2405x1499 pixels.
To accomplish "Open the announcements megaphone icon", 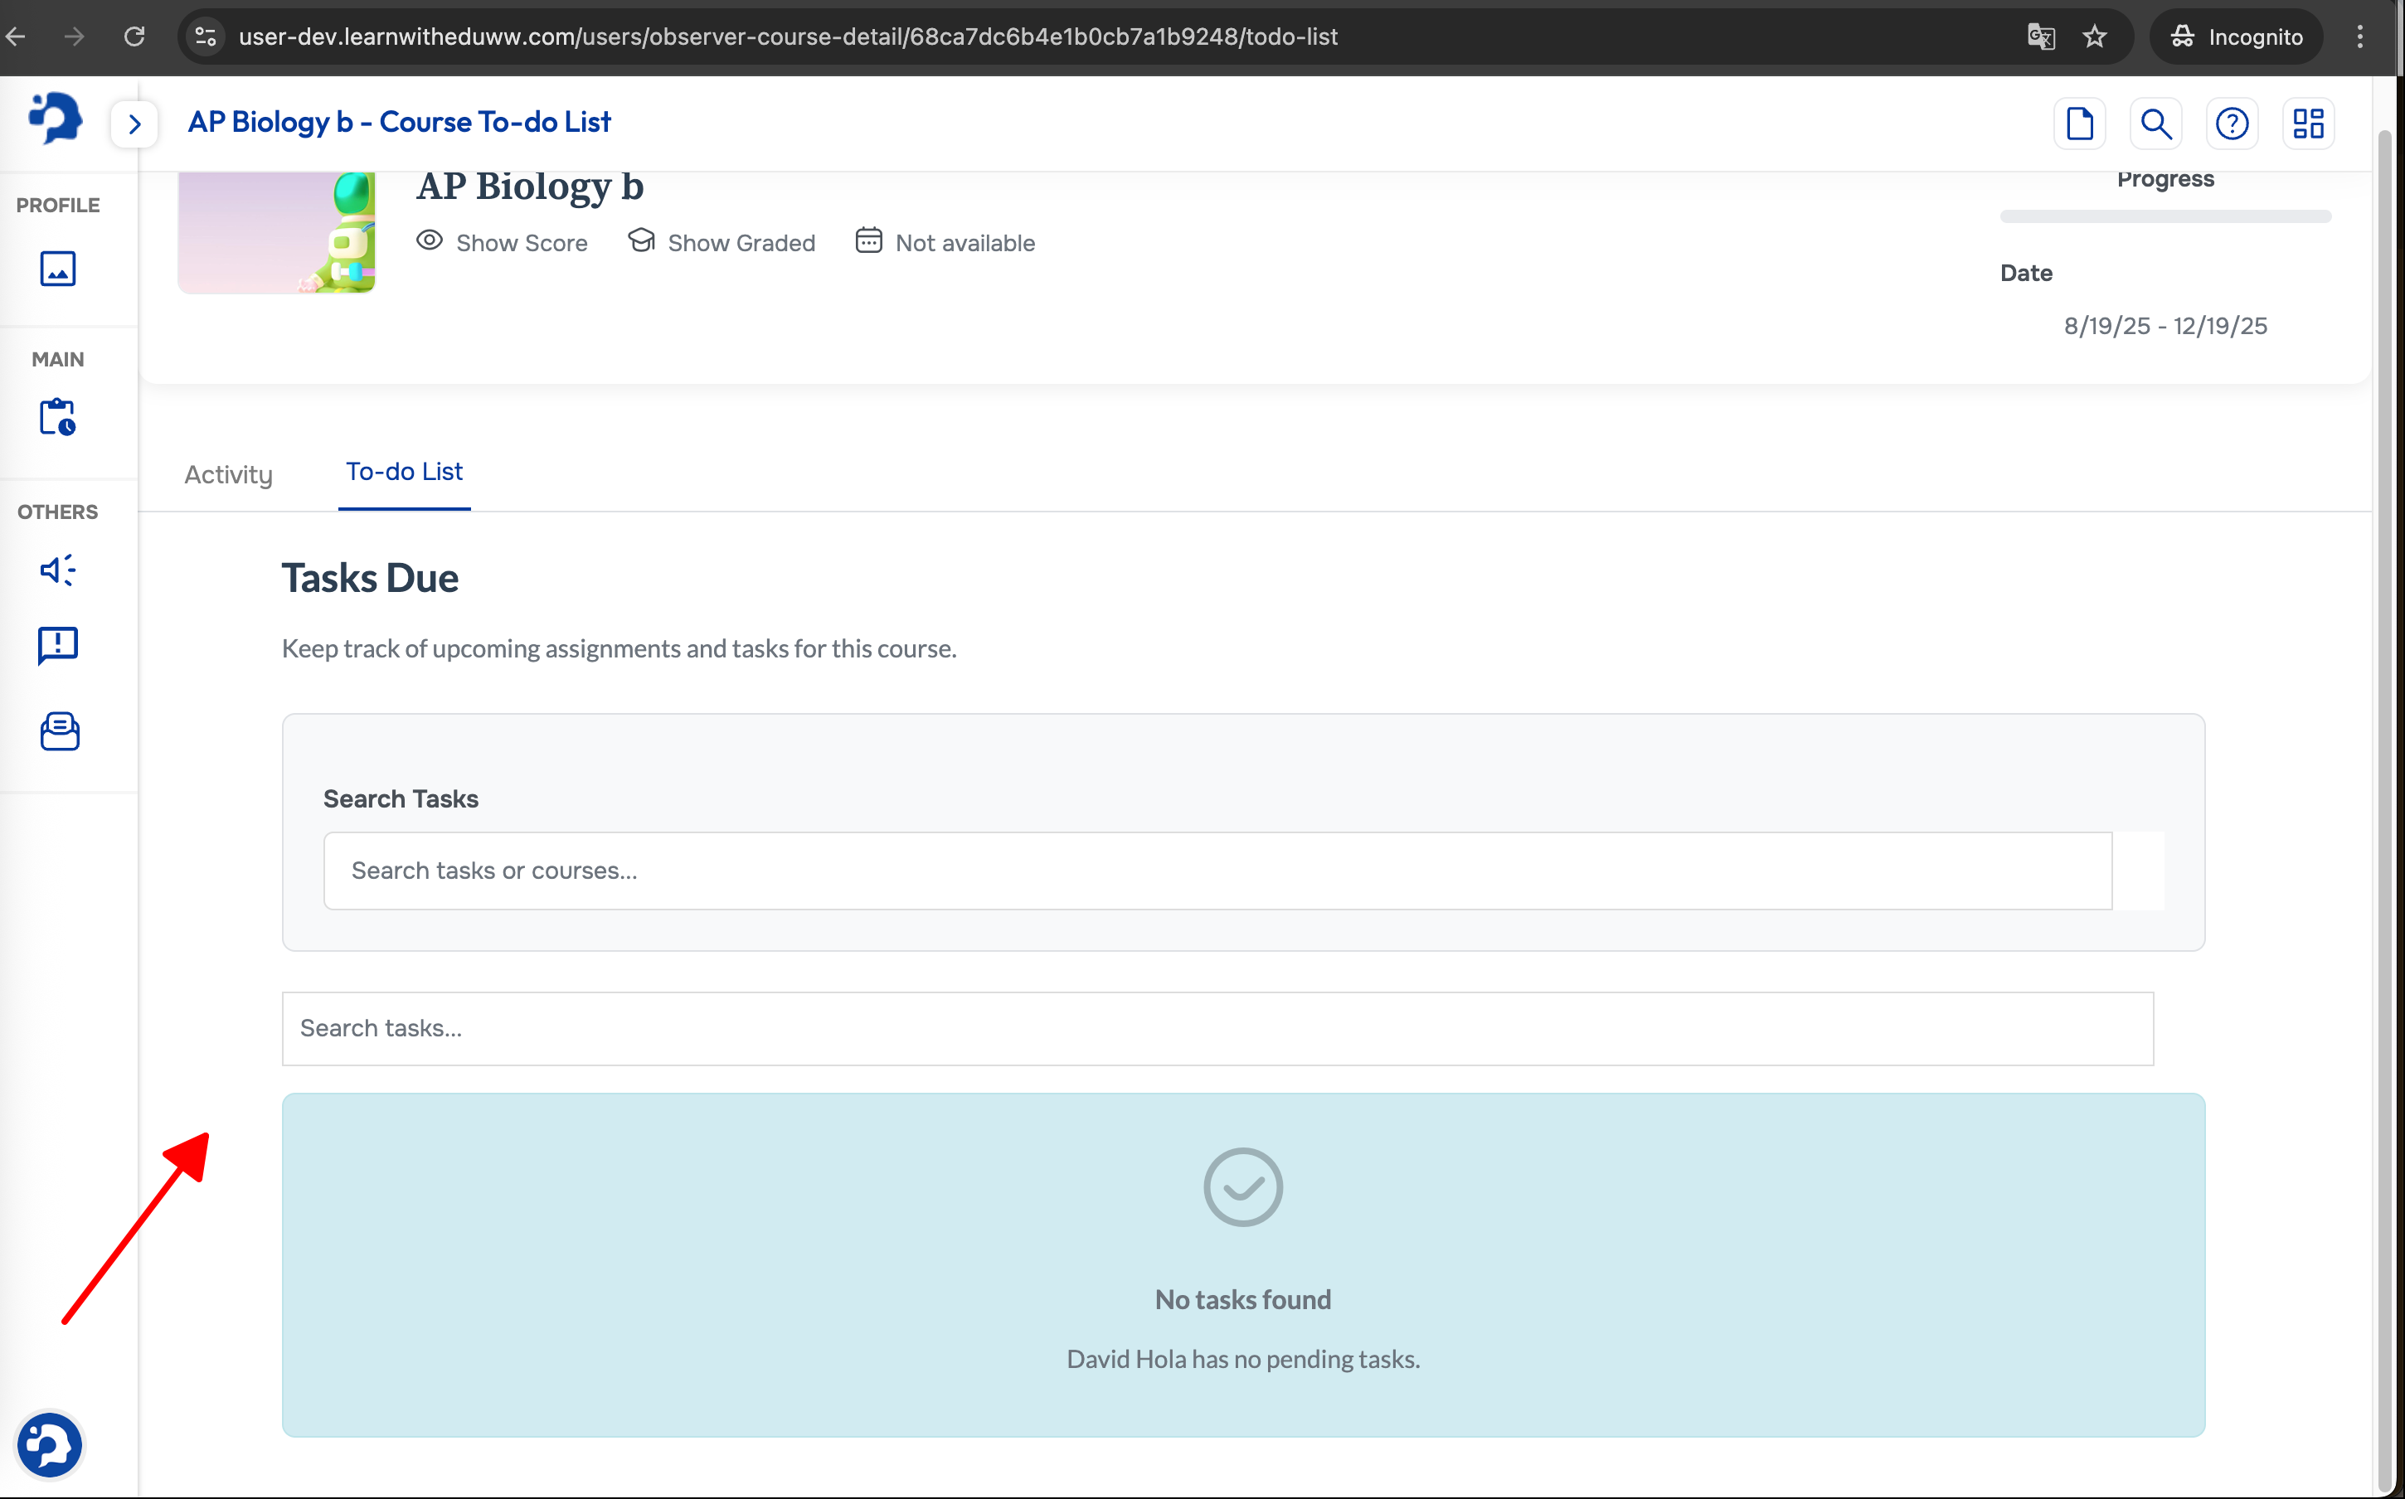I will 57,570.
